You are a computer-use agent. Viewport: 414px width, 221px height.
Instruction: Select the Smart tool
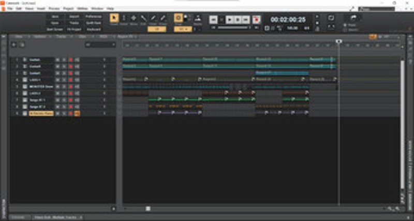[x=114, y=18]
